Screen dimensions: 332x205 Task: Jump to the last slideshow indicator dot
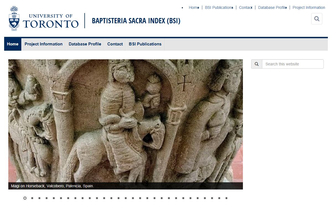click(226, 198)
